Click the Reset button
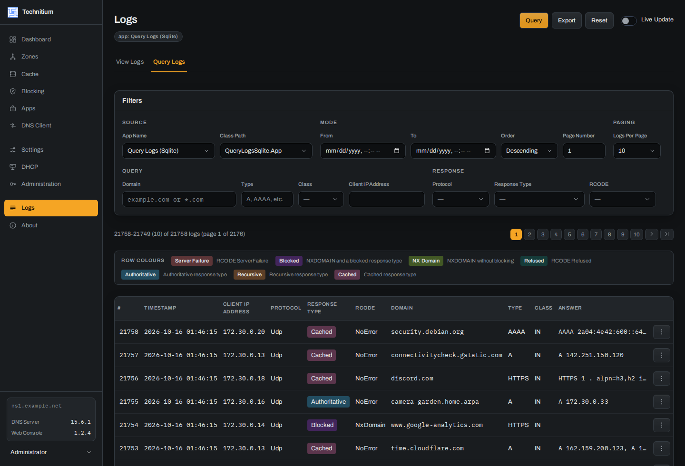685x466 pixels. click(x=599, y=20)
